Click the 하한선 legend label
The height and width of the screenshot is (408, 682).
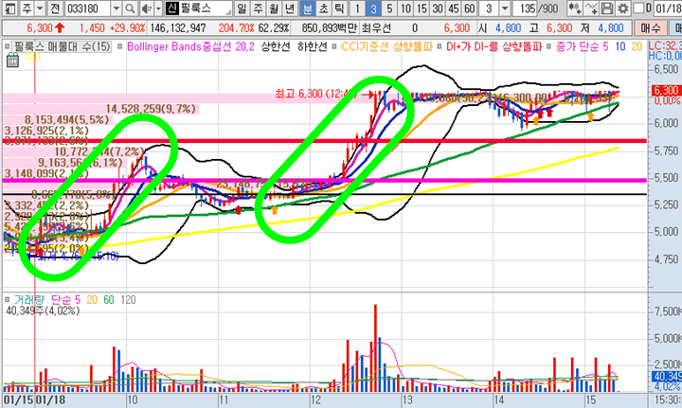point(312,46)
